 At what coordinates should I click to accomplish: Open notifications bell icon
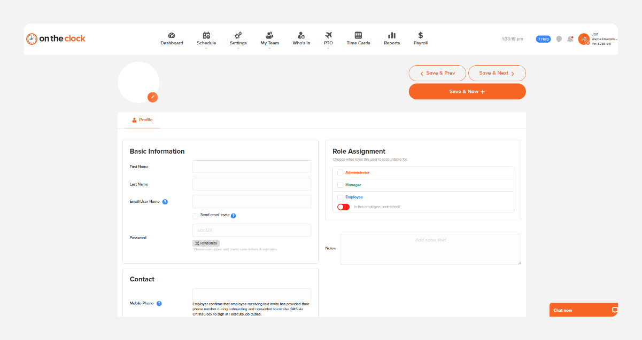(x=570, y=39)
